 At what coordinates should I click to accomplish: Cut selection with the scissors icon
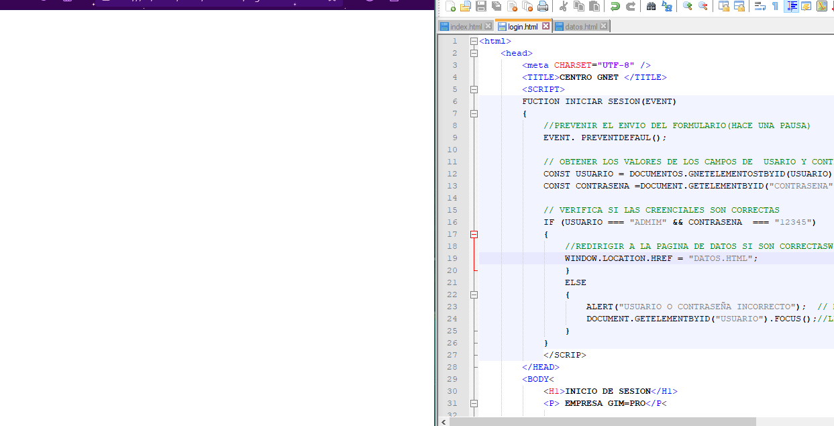(x=564, y=7)
